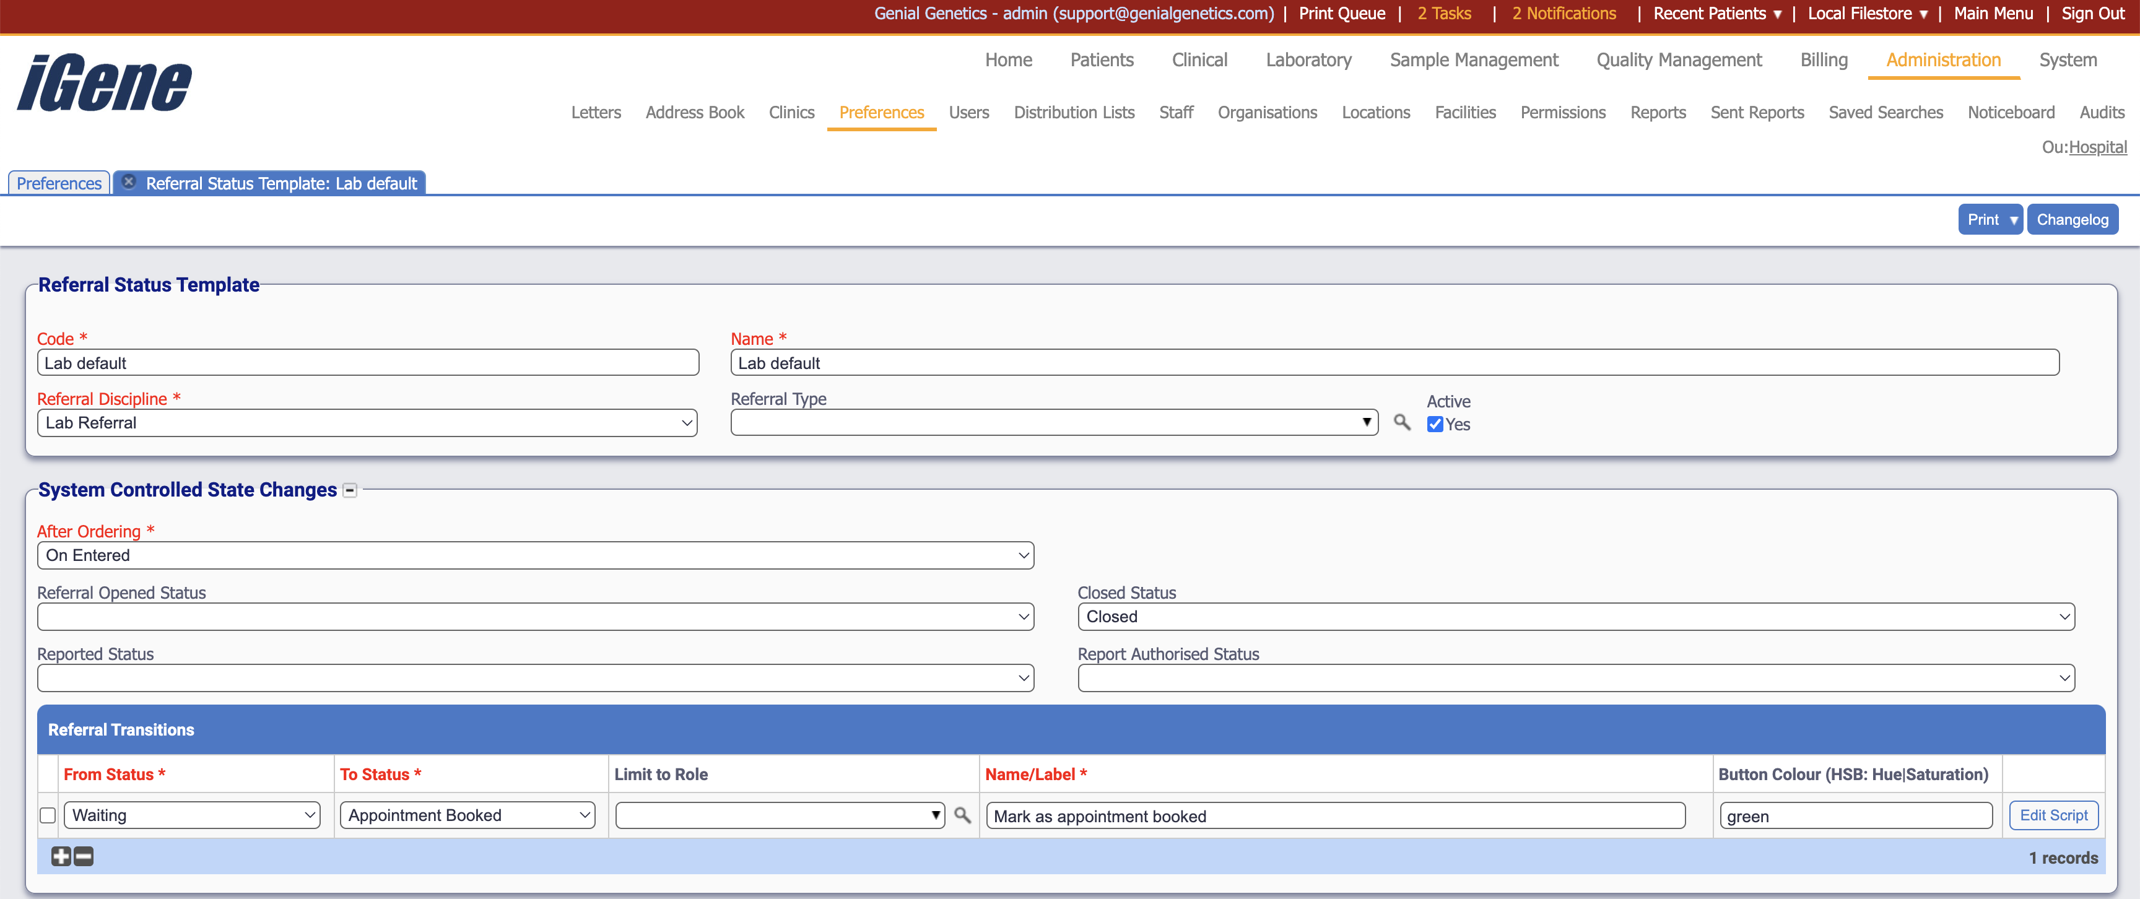Click the Referral Type lookup magnifier icon
This screenshot has width=2140, height=899.
[x=1401, y=422]
